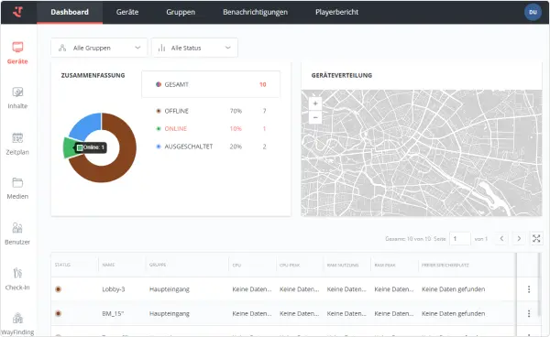The height and width of the screenshot is (337, 550).
Task: Open the Alle Gruppen dropdown
Action: pyautogui.click(x=99, y=48)
